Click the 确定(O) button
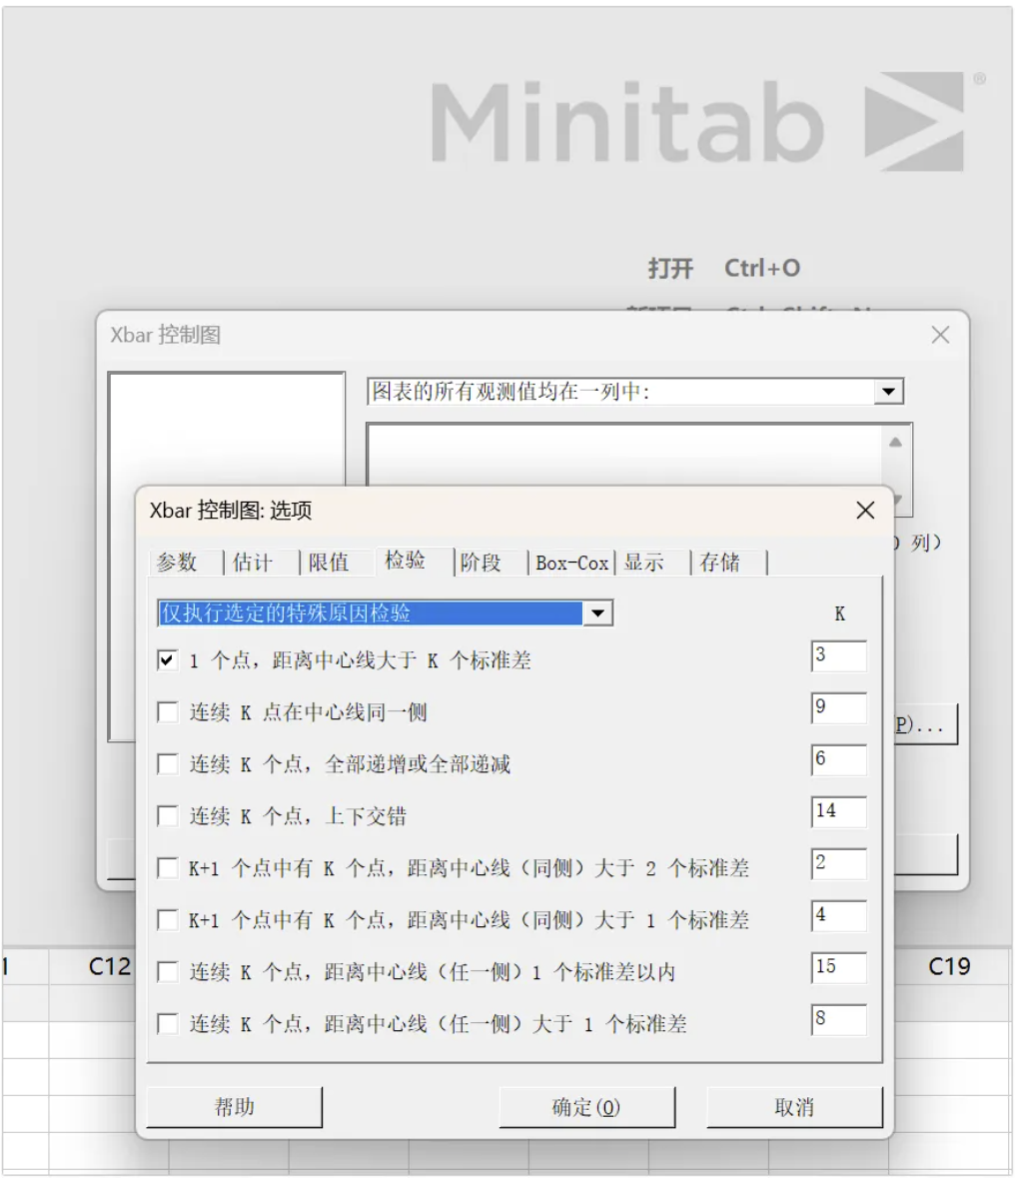The height and width of the screenshot is (1185, 1016). pos(586,1107)
